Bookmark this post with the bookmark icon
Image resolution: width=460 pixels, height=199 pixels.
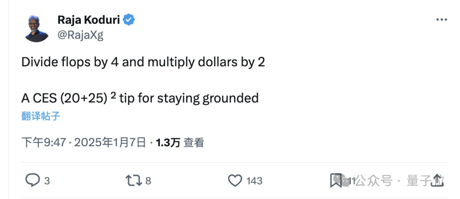click(336, 181)
